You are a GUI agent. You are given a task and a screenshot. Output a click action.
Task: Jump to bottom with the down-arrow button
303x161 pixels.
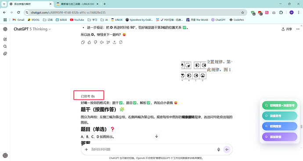click(157, 136)
